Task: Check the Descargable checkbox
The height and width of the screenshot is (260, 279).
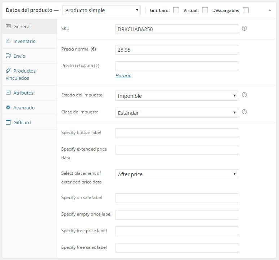Action: pyautogui.click(x=246, y=10)
